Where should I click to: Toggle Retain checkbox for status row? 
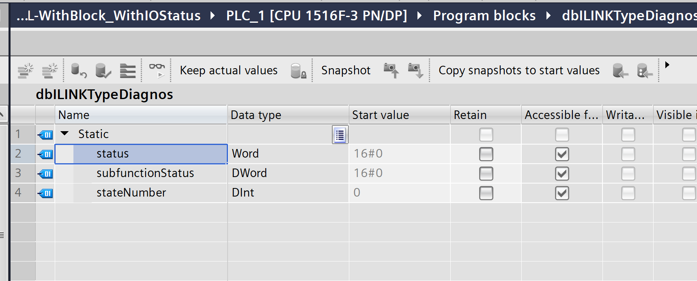(x=486, y=154)
